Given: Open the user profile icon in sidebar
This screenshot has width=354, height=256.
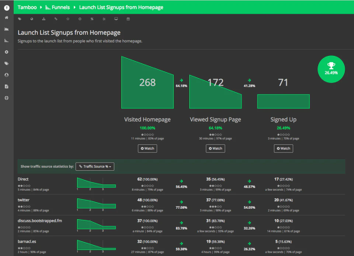Looking at the screenshot, I should [7, 75].
